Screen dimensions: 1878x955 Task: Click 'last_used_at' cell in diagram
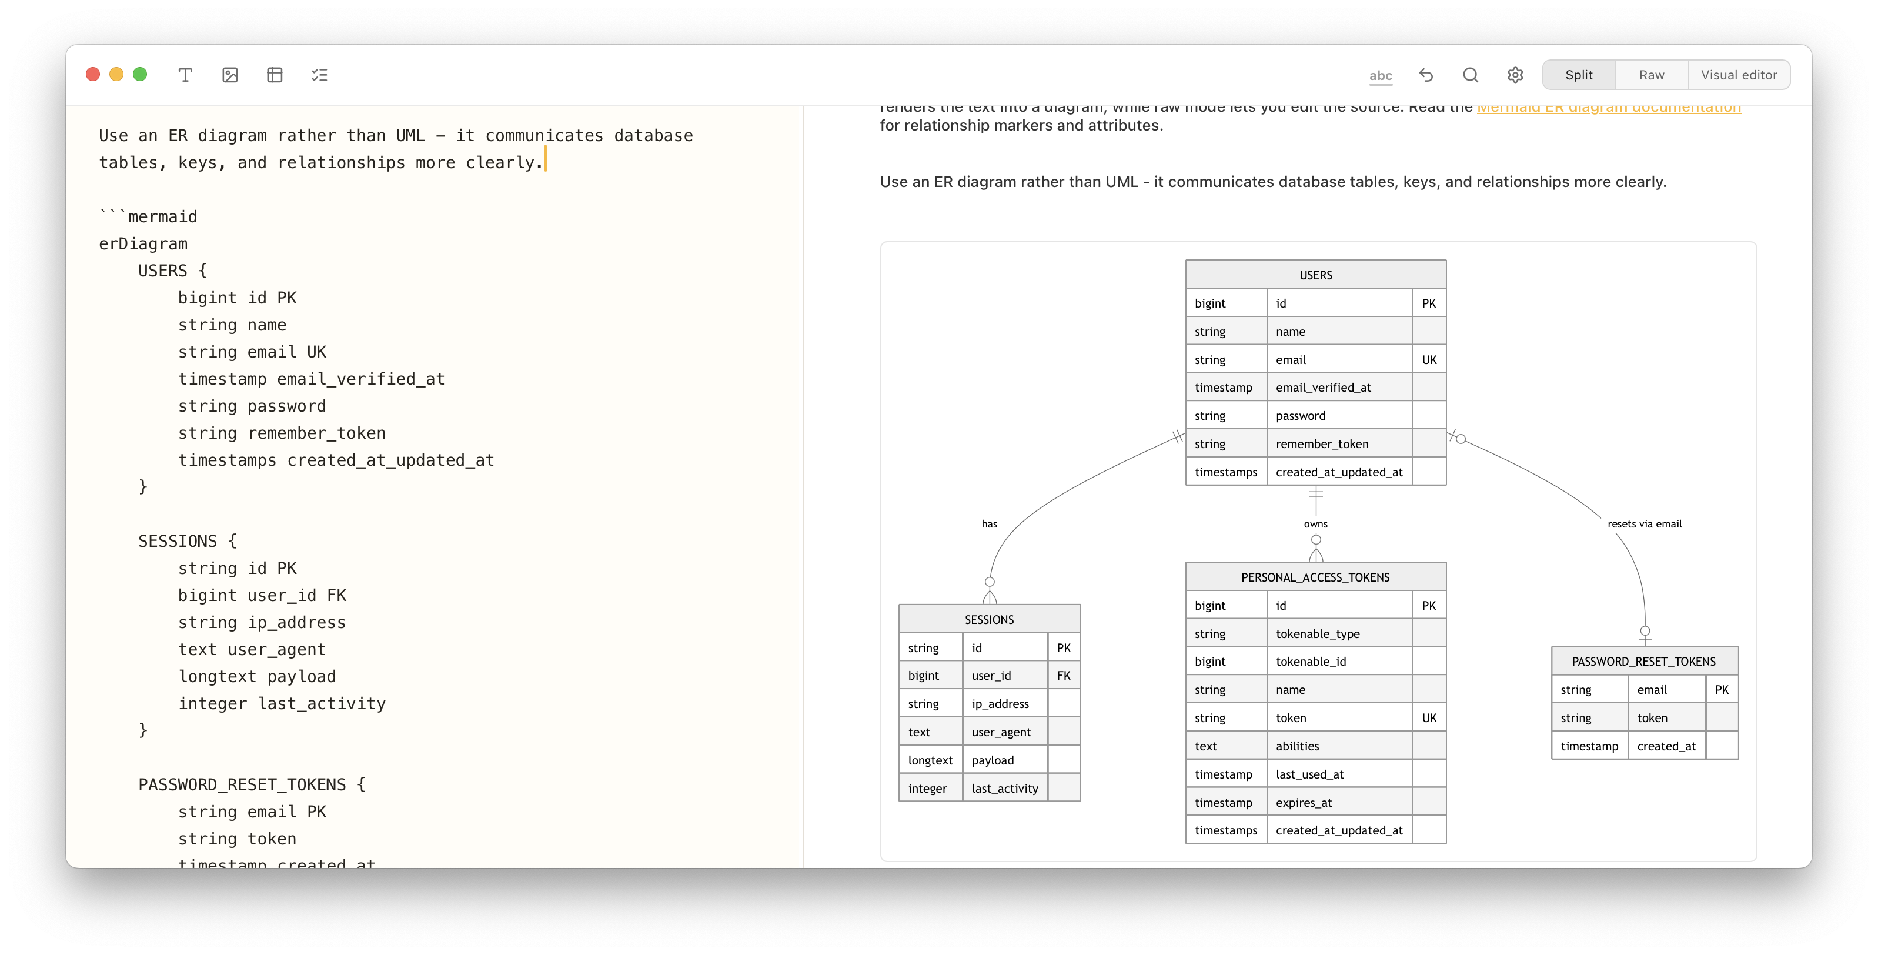(x=1339, y=774)
